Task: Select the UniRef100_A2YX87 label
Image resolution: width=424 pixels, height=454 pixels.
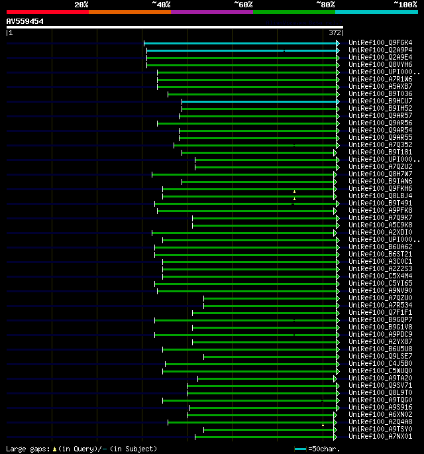Action: (380, 342)
